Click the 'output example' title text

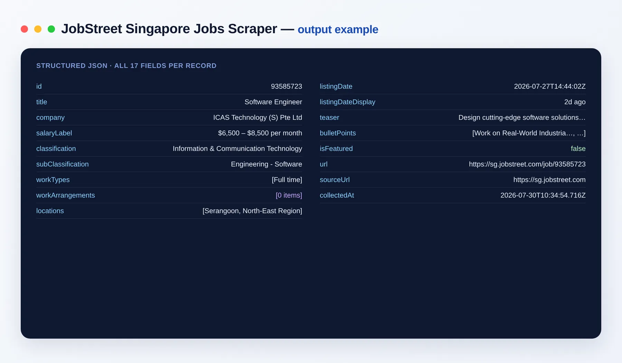click(x=338, y=29)
